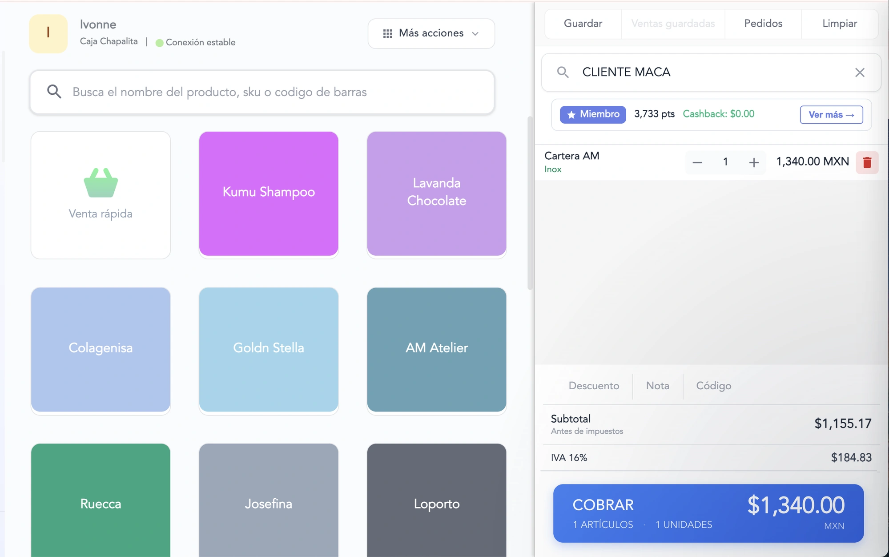Click the Miembro star badge
889x557 pixels.
pyautogui.click(x=592, y=114)
